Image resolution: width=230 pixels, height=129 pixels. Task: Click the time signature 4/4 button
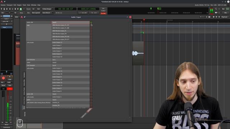click(94, 13)
